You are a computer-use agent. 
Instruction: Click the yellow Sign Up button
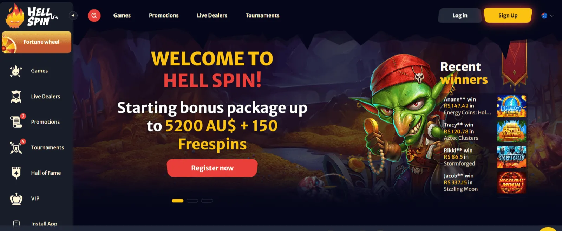(508, 15)
